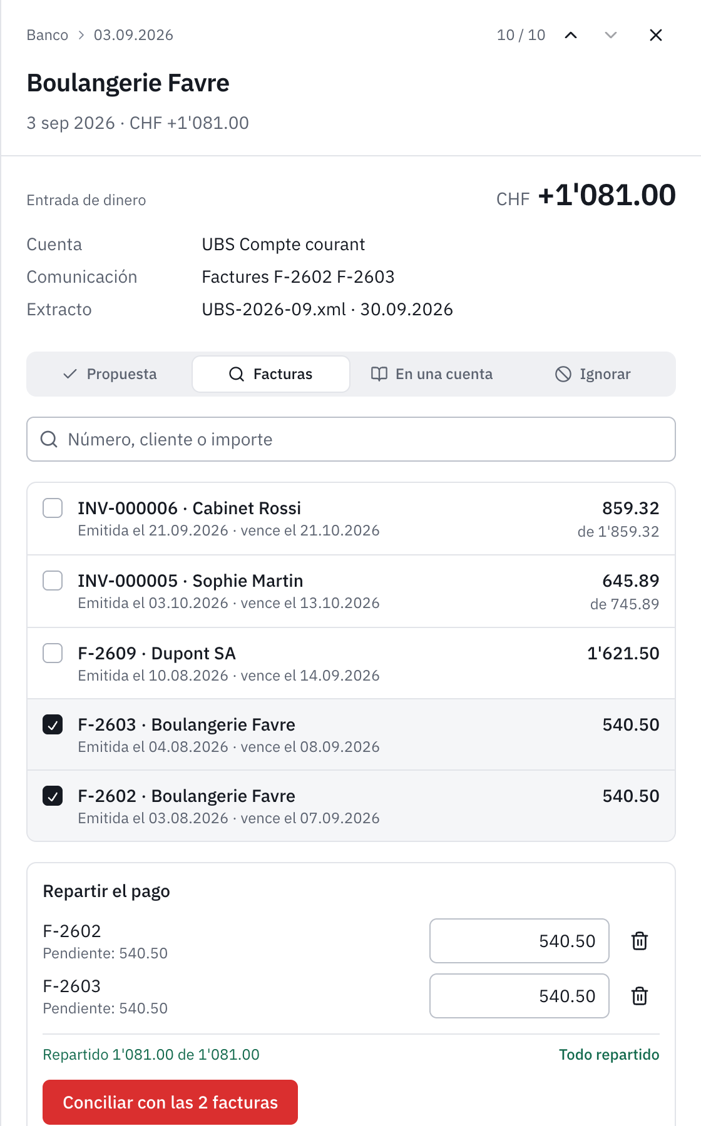Image resolution: width=701 pixels, height=1126 pixels.
Task: Click the 10 / 10 counter text
Action: [x=521, y=35]
